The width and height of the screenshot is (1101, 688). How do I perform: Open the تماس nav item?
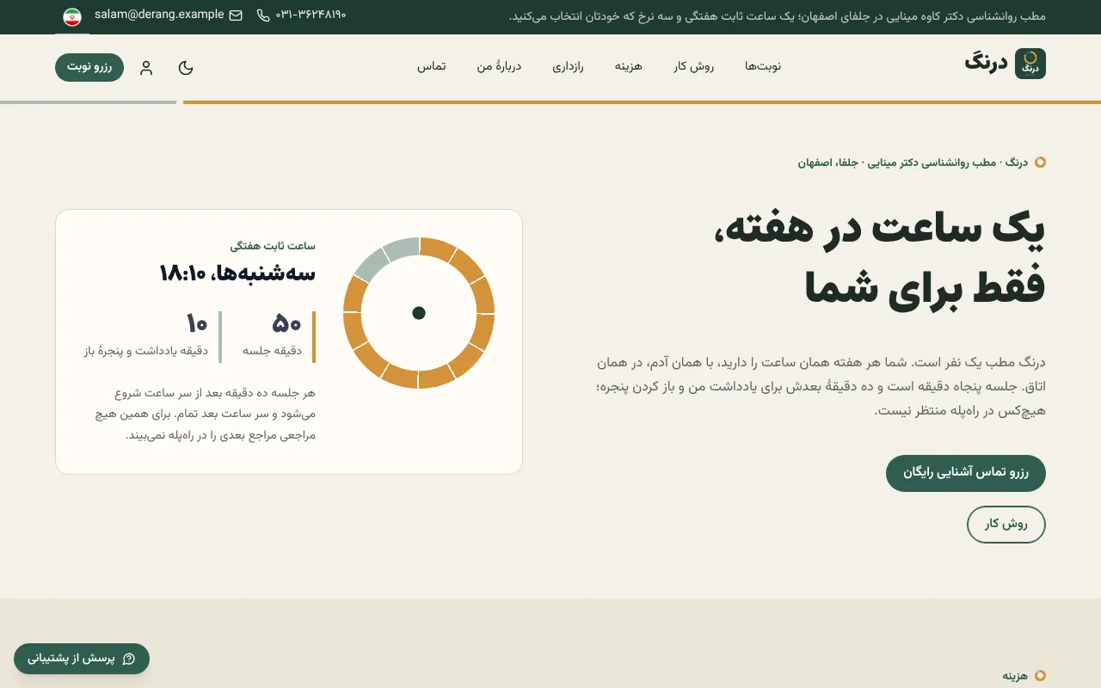point(432,67)
